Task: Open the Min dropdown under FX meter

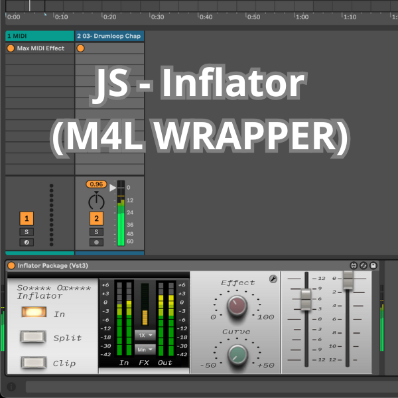Action: [144, 349]
